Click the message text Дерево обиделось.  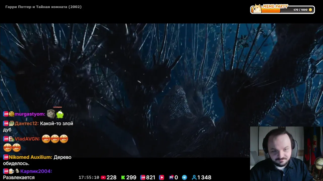[x=38, y=160]
